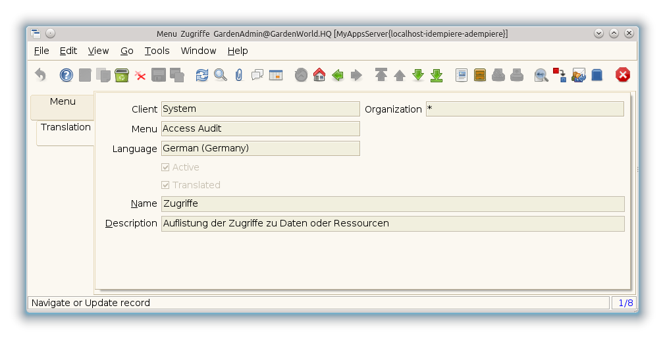Viewport: 665px width, 339px height.
Task: Open the Lookup Record magnifier
Action: [x=221, y=75]
